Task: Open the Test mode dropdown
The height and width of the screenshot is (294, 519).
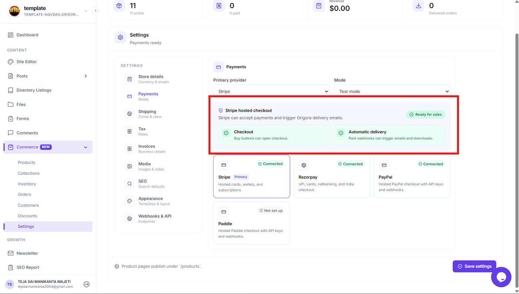Action: pyautogui.click(x=392, y=91)
